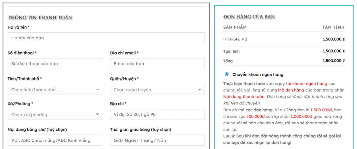The height and width of the screenshot is (149, 357).
Task: Click the Địa chỉ street address field
Action: pos(157,114)
